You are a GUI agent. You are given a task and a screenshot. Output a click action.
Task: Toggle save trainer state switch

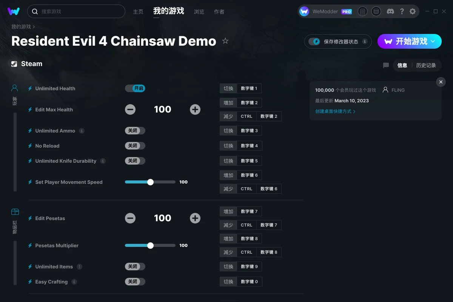coord(314,42)
